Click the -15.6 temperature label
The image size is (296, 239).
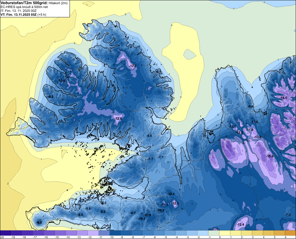pyautogui.click(x=270, y=156)
